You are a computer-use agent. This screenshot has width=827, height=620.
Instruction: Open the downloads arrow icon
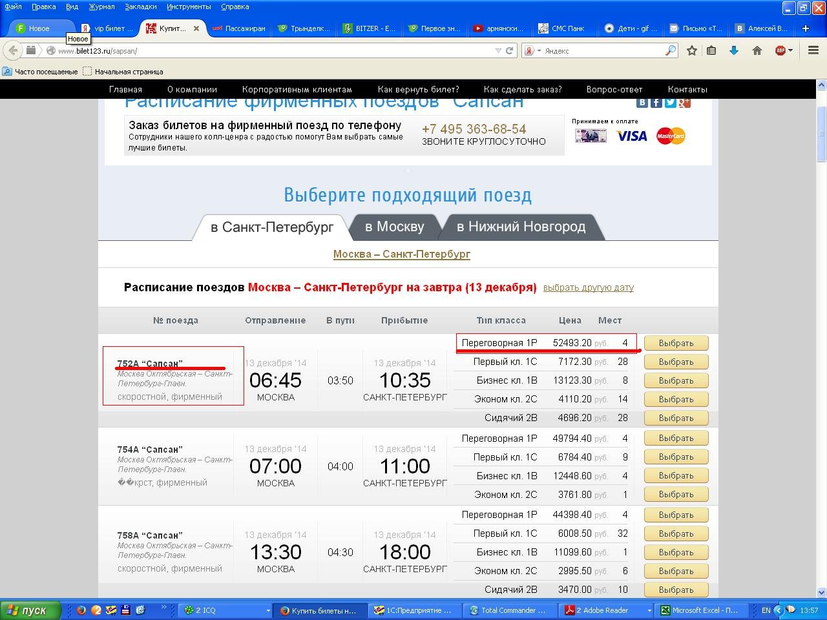point(734,50)
